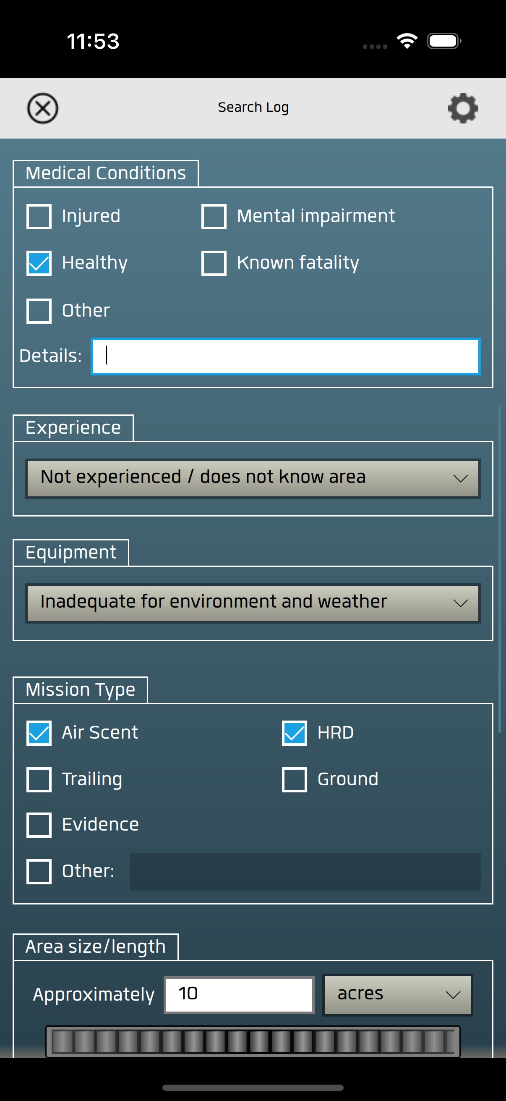Tap the 11:53 clock in status bar
Image resolution: width=506 pixels, height=1101 pixels.
[93, 42]
